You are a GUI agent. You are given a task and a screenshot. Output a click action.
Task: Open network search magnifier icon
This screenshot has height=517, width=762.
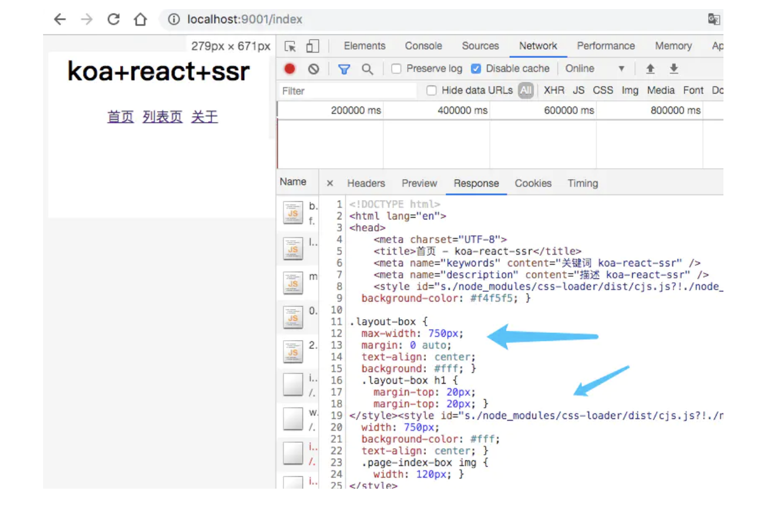pyautogui.click(x=367, y=69)
